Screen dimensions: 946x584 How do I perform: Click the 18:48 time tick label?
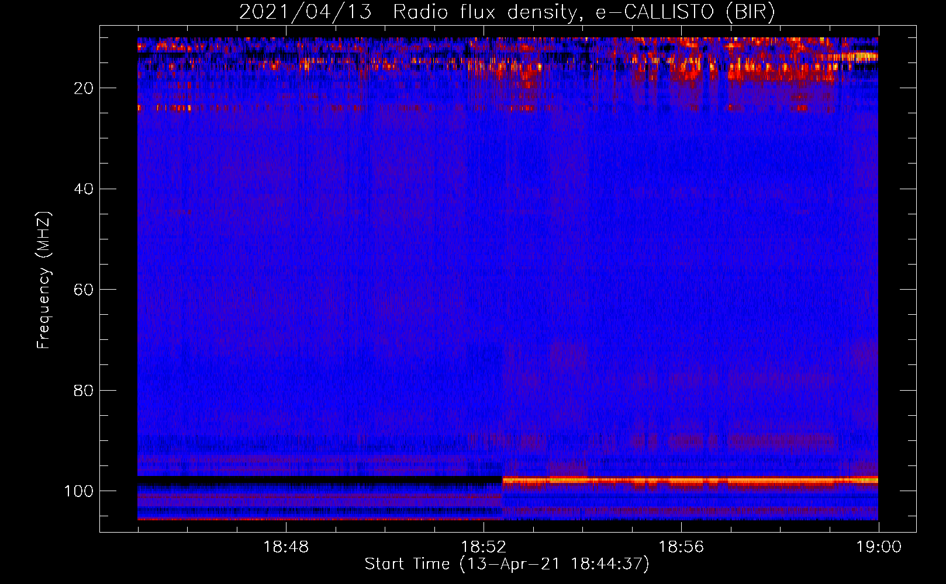pos(286,547)
